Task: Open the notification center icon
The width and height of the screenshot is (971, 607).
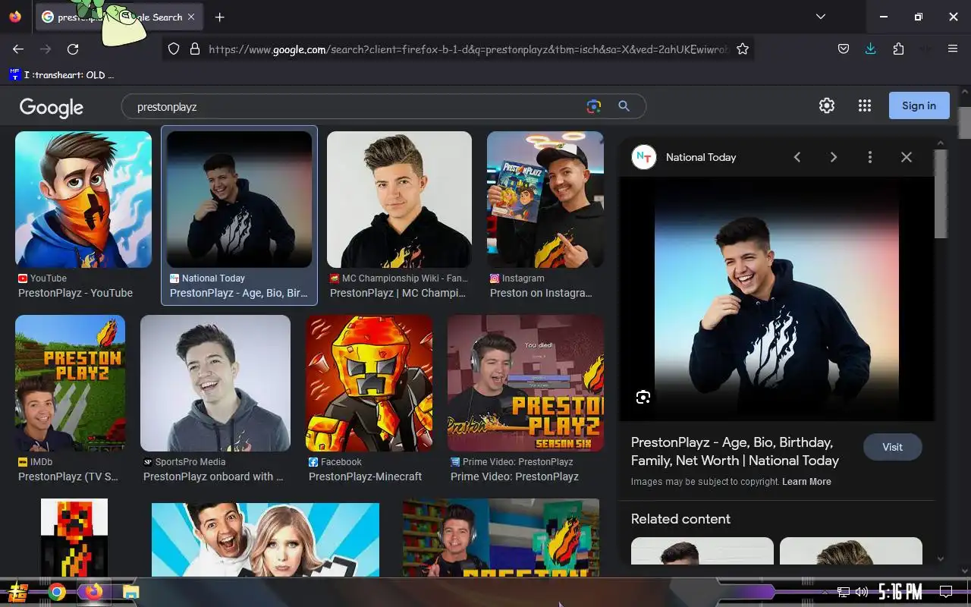Action: click(x=946, y=592)
